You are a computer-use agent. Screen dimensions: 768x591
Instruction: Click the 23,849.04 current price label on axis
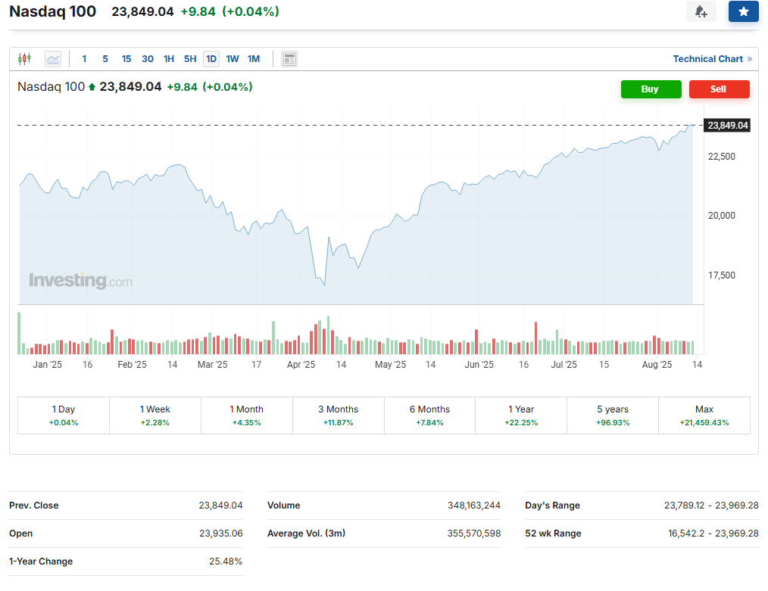tap(727, 126)
